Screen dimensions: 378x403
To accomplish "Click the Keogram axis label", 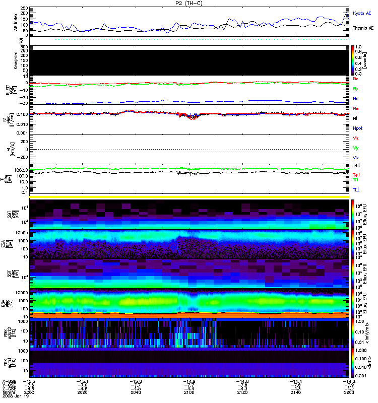I will 16,60.
